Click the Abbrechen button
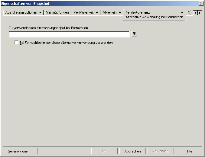The height and width of the screenshot is (157, 205). (132, 151)
